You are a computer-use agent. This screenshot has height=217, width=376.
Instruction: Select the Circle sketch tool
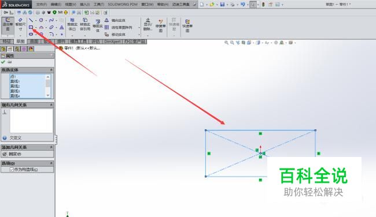41,20
